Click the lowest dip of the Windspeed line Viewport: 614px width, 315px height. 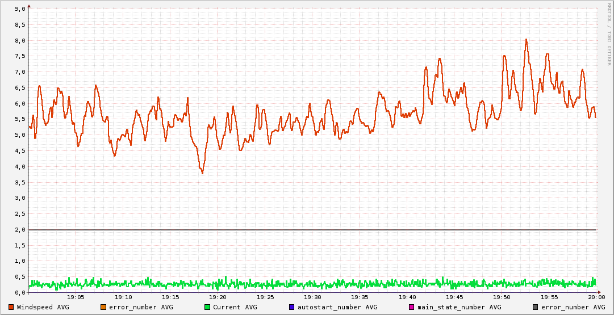click(202, 173)
